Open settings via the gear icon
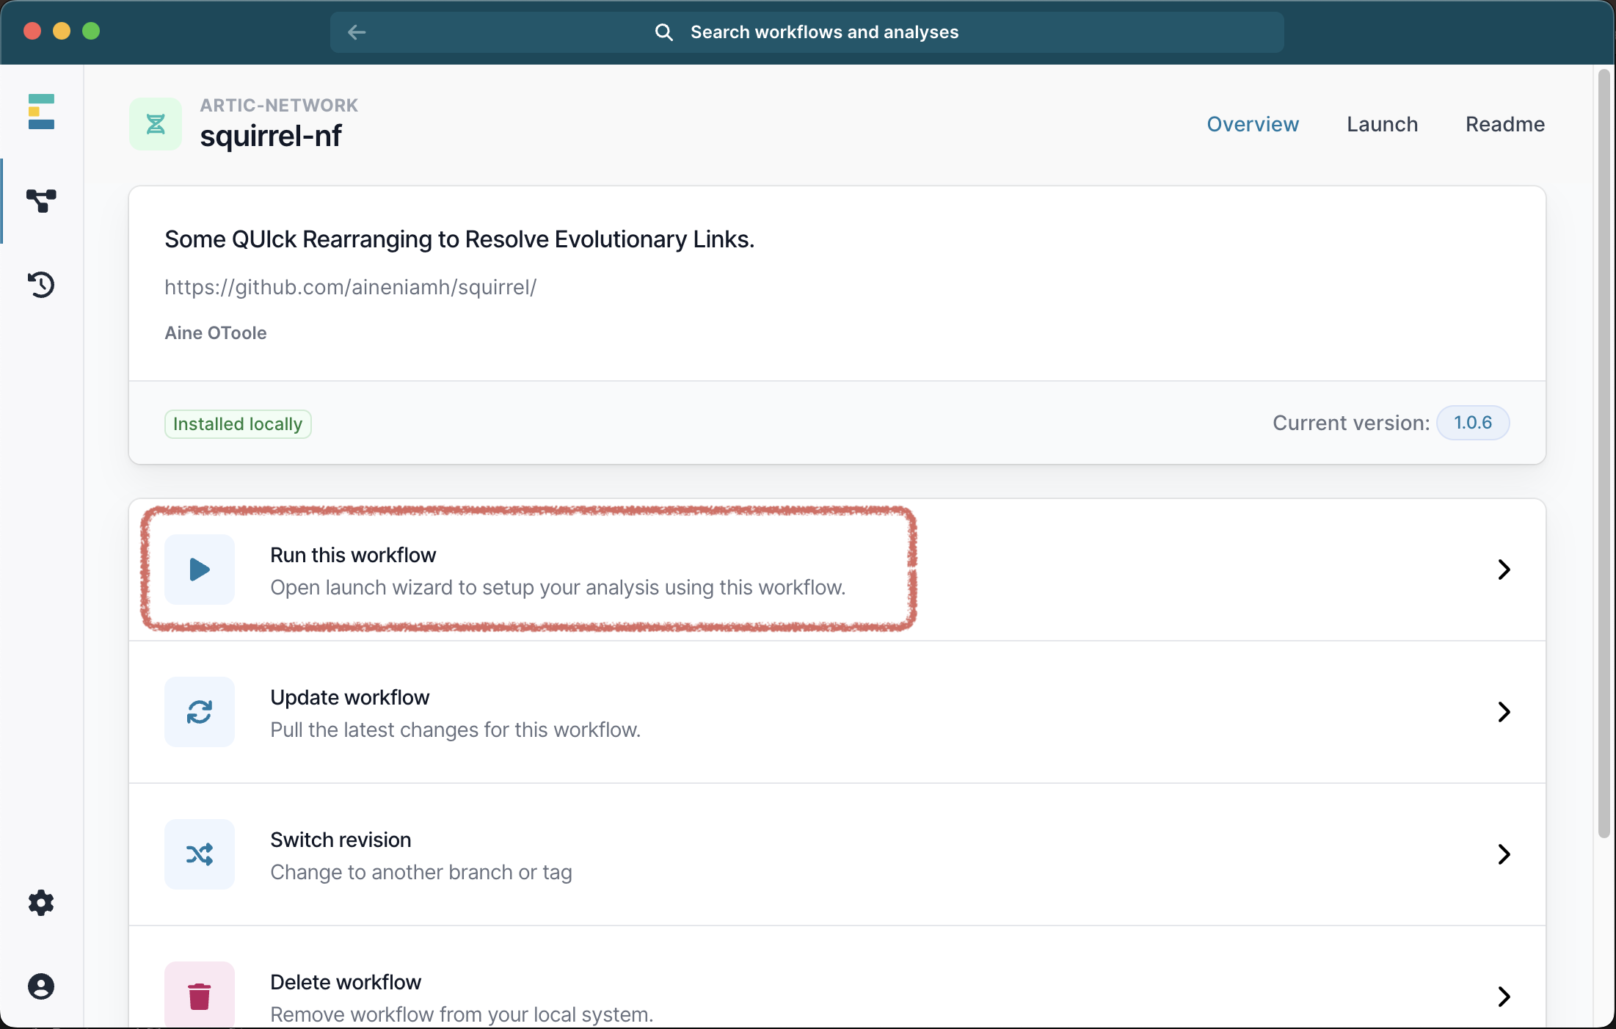The image size is (1616, 1029). [x=41, y=903]
